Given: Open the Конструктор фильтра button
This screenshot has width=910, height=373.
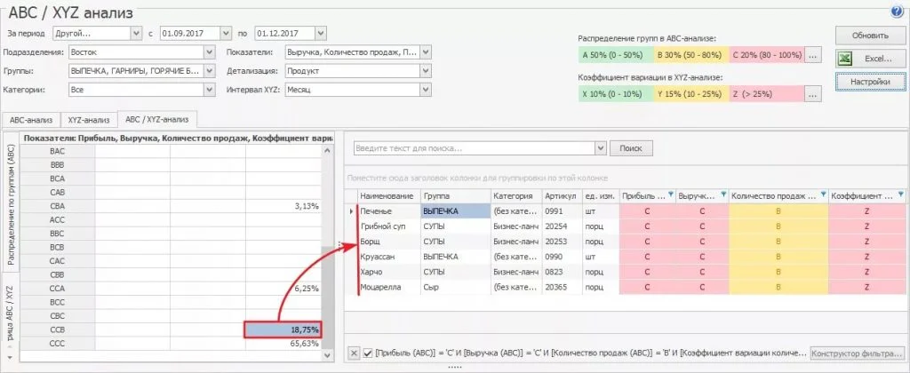Looking at the screenshot, I should 858,353.
